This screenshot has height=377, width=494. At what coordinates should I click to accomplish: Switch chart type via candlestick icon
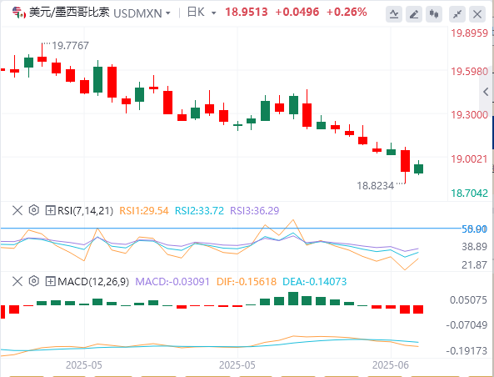coord(434,14)
